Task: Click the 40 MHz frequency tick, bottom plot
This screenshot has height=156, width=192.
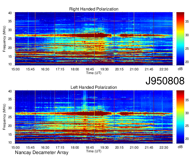Action: (x=10, y=91)
